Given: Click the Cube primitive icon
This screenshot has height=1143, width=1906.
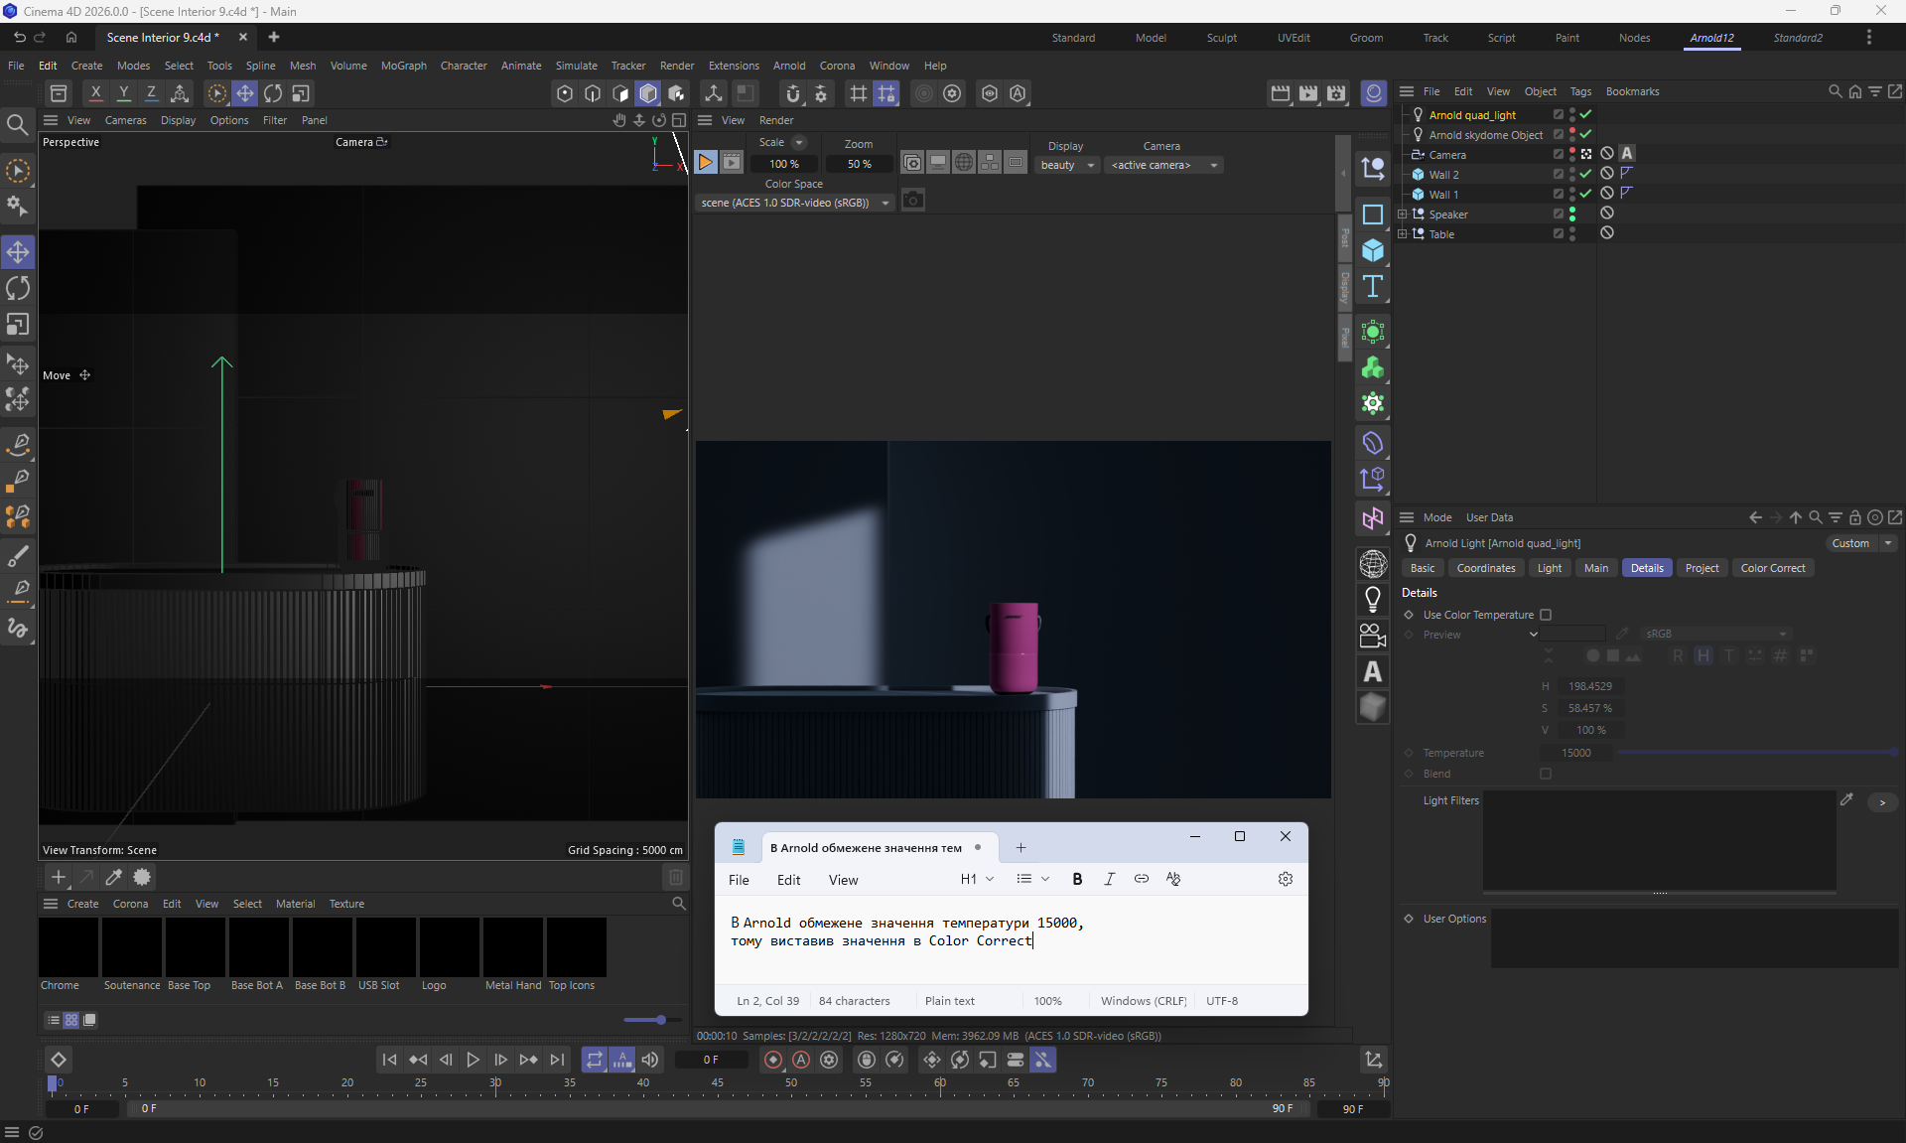Looking at the screenshot, I should pos(1373,250).
